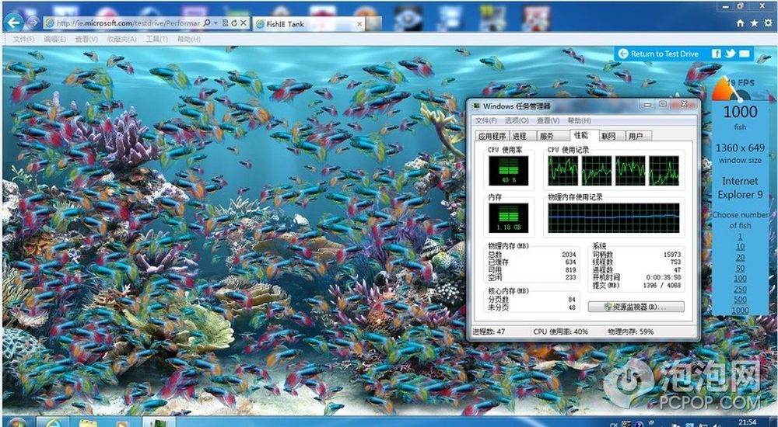Image resolution: width=778 pixels, height=427 pixels.
Task: Click the URL in the address bar
Action: [128, 23]
